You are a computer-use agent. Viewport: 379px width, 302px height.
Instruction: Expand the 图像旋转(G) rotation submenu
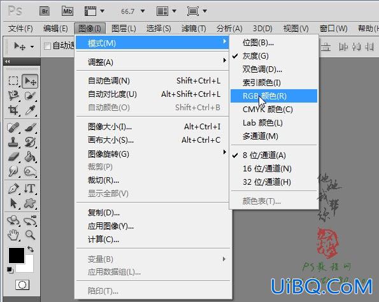(152, 154)
